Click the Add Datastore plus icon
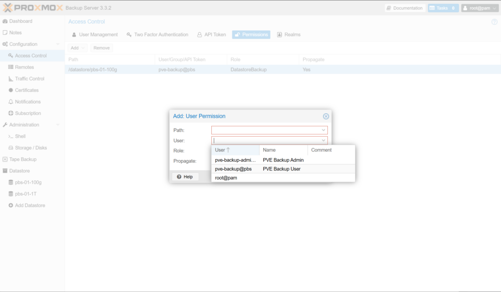 (x=11, y=206)
